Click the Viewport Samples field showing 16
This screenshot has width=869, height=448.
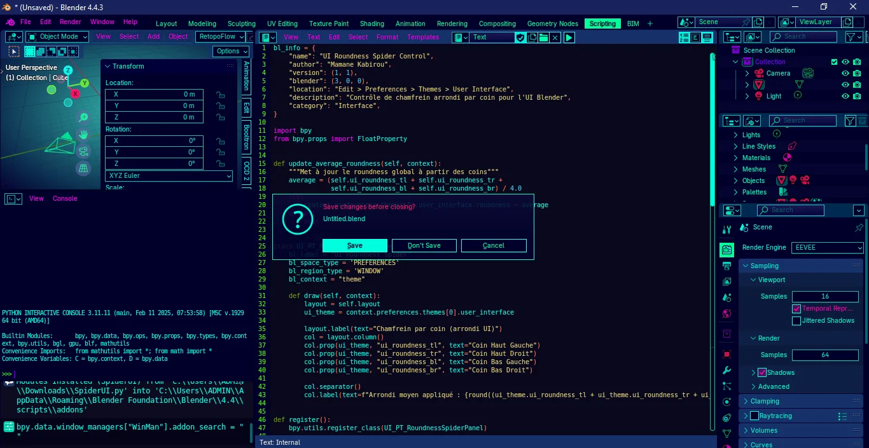tap(825, 297)
